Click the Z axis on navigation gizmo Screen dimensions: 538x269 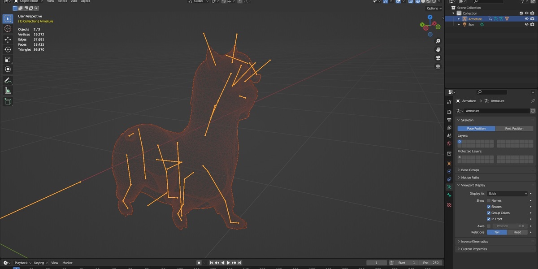[x=430, y=17]
